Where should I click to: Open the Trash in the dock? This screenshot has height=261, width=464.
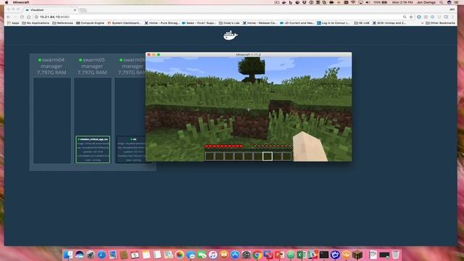pos(396,254)
